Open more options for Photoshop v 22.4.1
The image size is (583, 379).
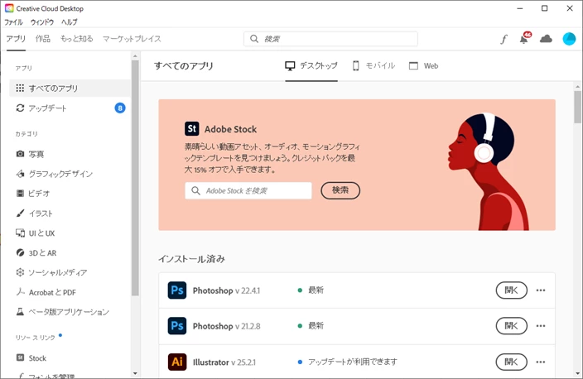tap(541, 290)
